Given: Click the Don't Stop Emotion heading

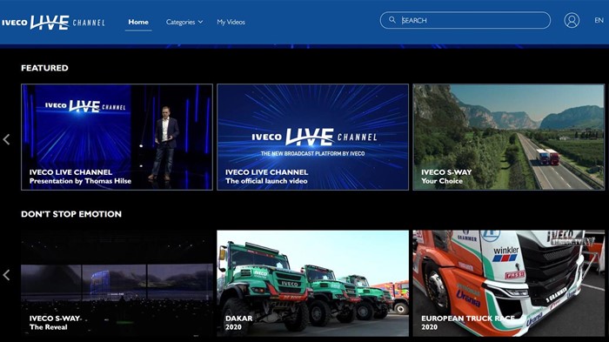Looking at the screenshot, I should click(x=71, y=214).
